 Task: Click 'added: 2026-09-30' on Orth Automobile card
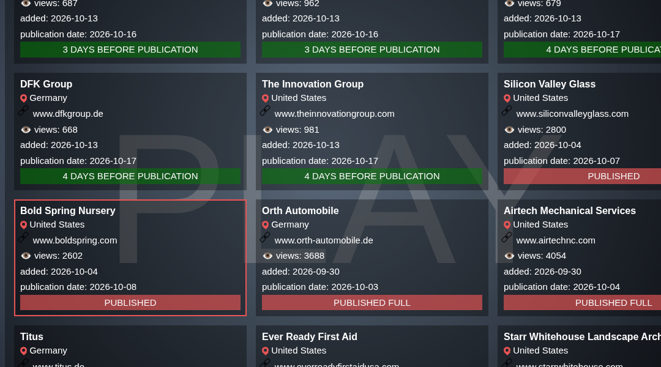pos(301,272)
